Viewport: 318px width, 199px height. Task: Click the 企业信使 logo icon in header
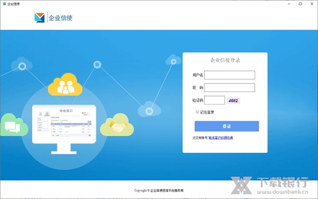pyautogui.click(x=39, y=18)
